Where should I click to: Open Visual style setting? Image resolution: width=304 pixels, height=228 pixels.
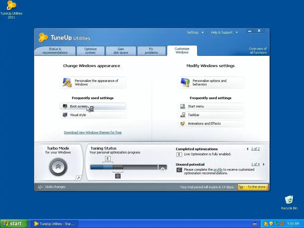click(93, 115)
